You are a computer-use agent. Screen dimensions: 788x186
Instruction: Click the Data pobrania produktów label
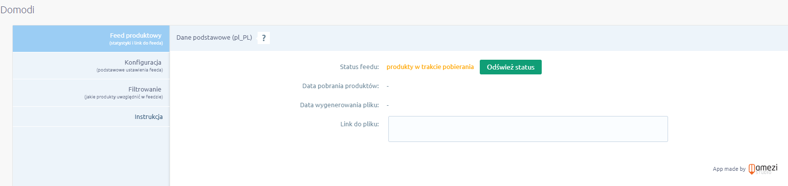341,86
